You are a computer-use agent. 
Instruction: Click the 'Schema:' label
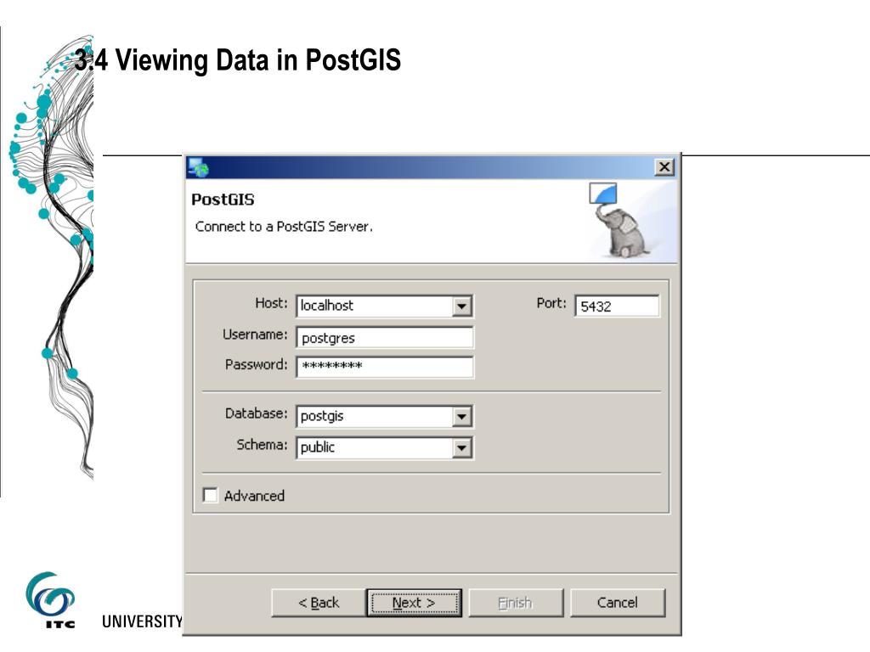click(x=263, y=444)
